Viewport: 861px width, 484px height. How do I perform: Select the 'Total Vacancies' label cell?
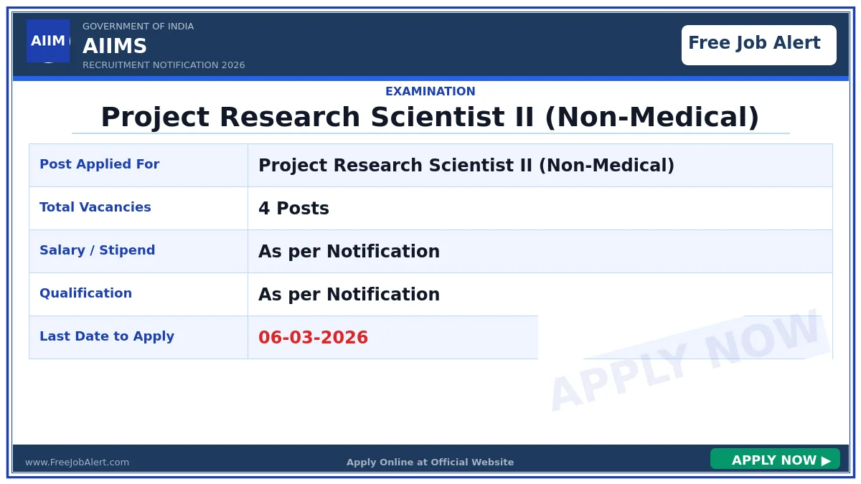click(95, 207)
